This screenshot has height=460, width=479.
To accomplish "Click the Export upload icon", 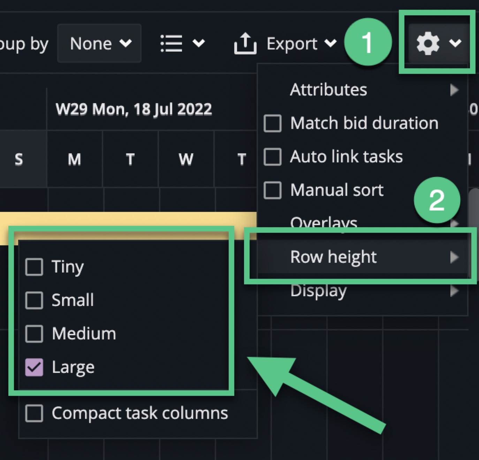I will coord(245,44).
